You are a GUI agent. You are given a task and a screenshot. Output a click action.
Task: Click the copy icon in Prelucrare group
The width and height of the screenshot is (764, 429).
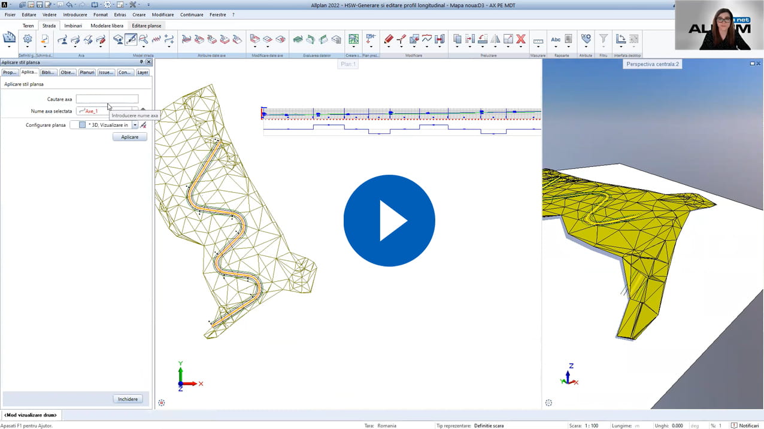[457, 39]
